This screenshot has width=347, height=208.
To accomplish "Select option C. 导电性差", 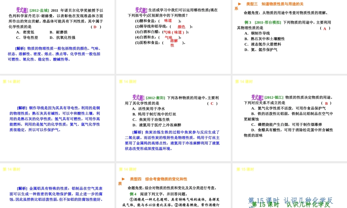I will click(x=27, y=37).
